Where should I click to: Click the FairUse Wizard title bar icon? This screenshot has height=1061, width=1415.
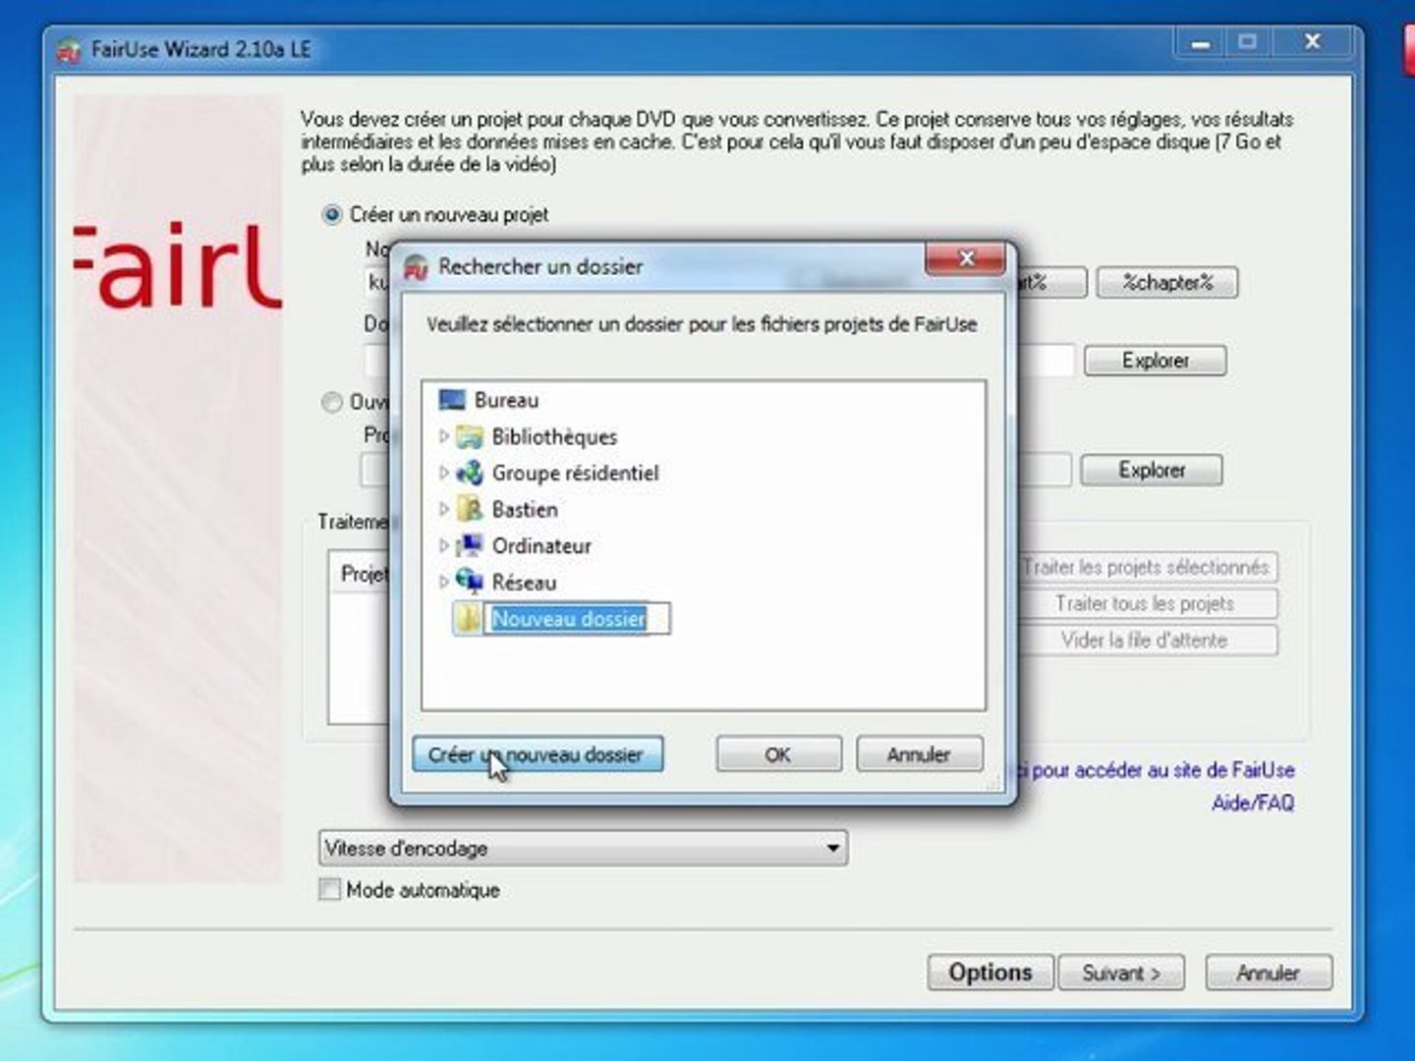pos(69,50)
